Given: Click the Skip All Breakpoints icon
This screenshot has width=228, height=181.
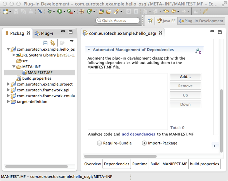Looking at the screenshot, I should click(40, 11).
